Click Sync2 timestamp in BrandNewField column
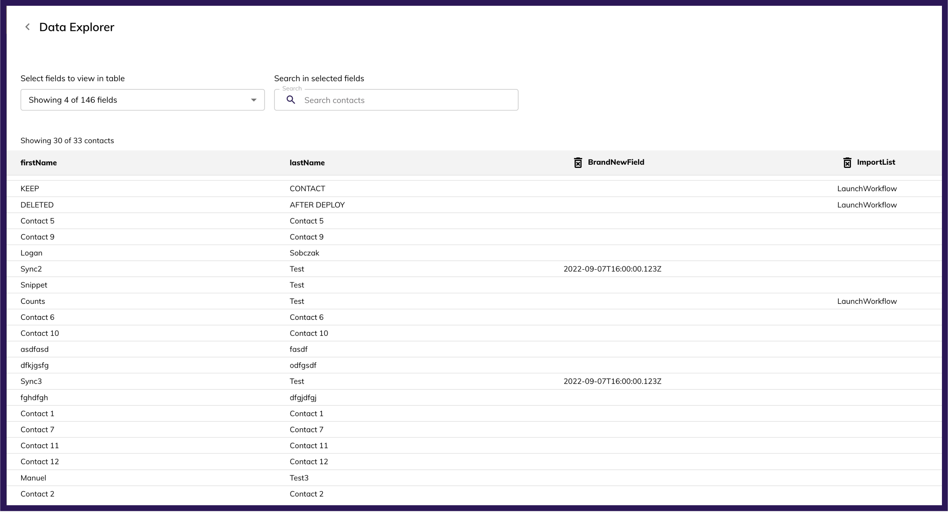The height and width of the screenshot is (512, 948). click(x=612, y=269)
